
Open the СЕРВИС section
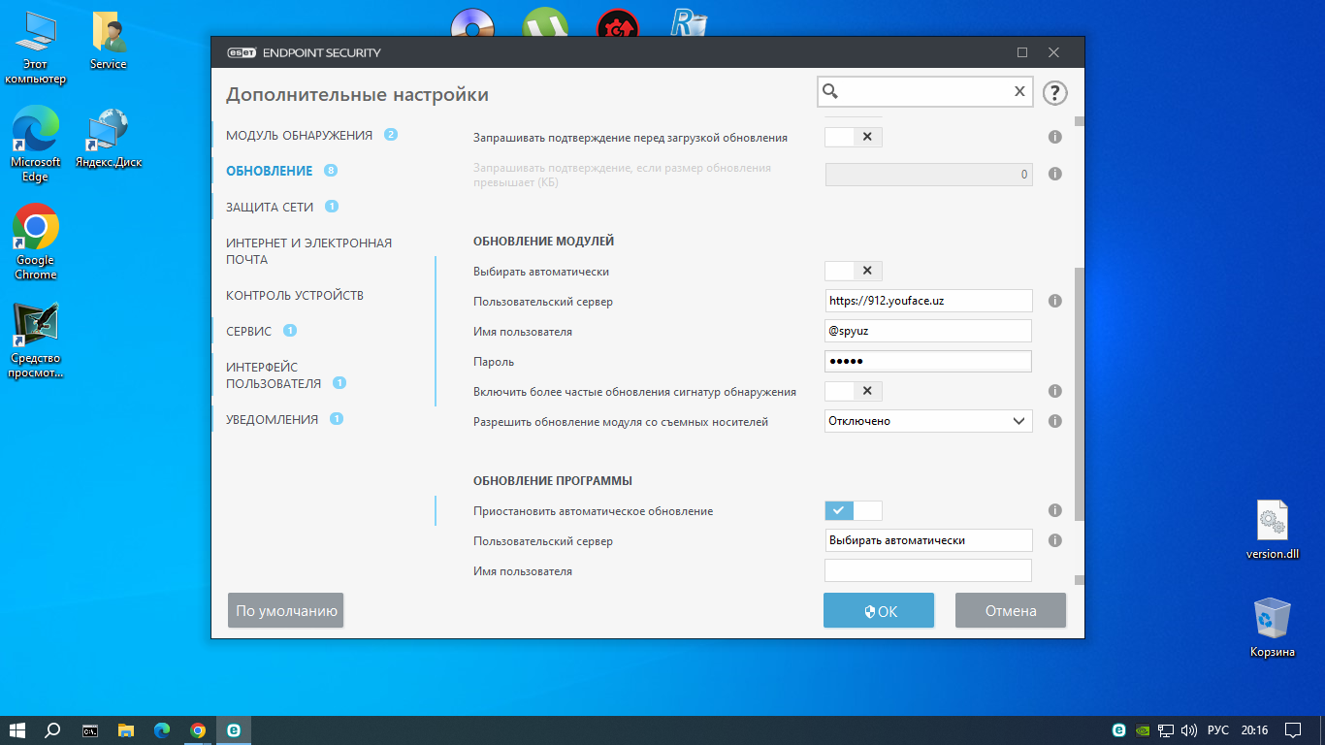point(249,331)
